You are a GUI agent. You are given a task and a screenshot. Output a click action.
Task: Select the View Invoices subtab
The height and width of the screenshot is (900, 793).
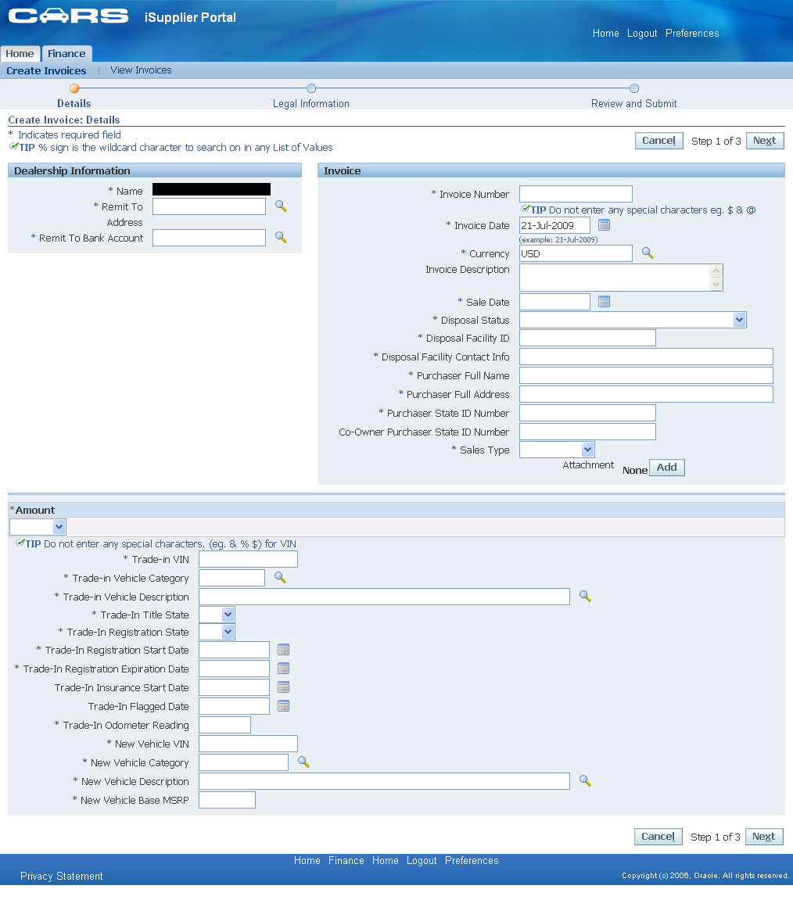141,70
